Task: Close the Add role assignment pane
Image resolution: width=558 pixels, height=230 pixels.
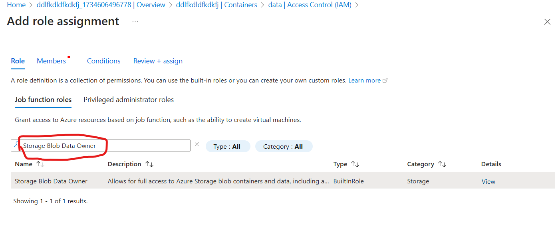Action: click(547, 22)
